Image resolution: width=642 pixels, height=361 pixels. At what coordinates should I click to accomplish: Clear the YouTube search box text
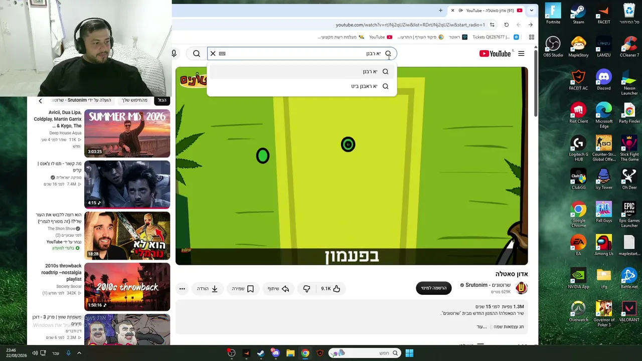pos(213,54)
